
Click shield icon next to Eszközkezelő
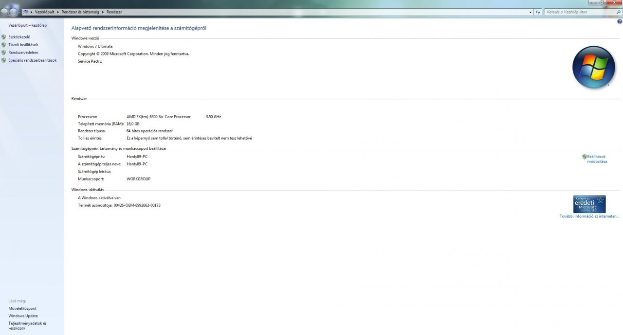4,37
